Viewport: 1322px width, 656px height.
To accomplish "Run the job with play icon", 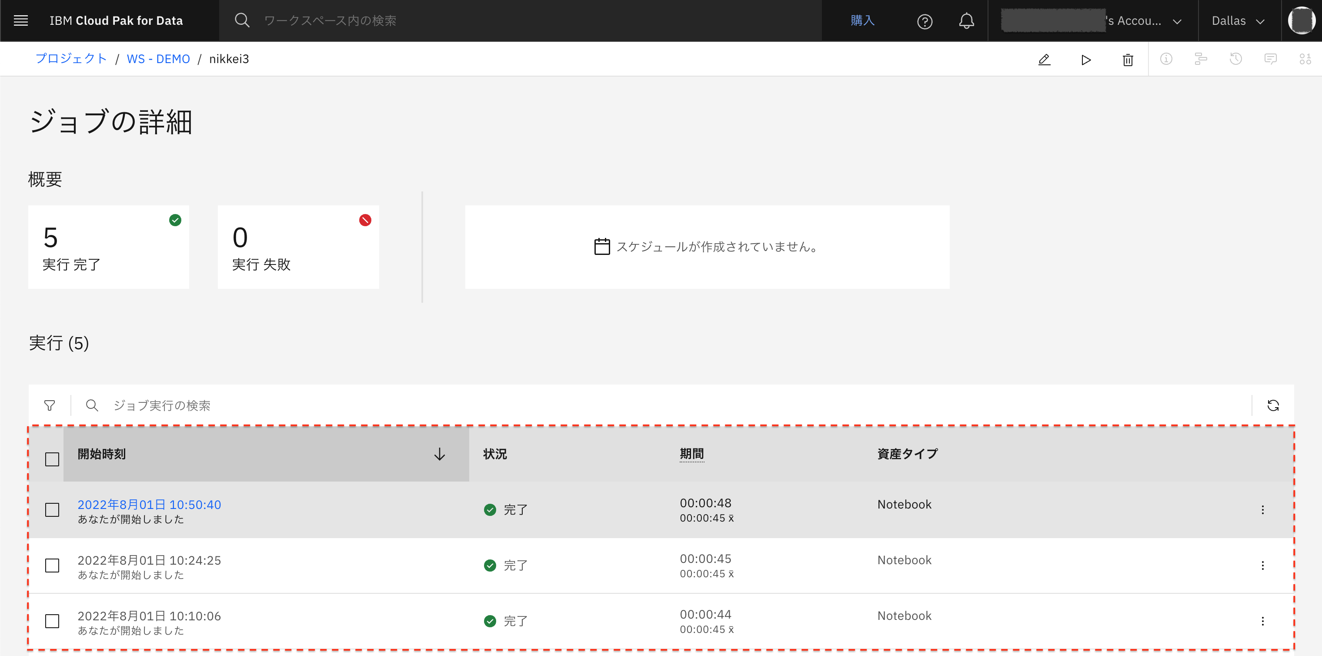I will [x=1085, y=60].
